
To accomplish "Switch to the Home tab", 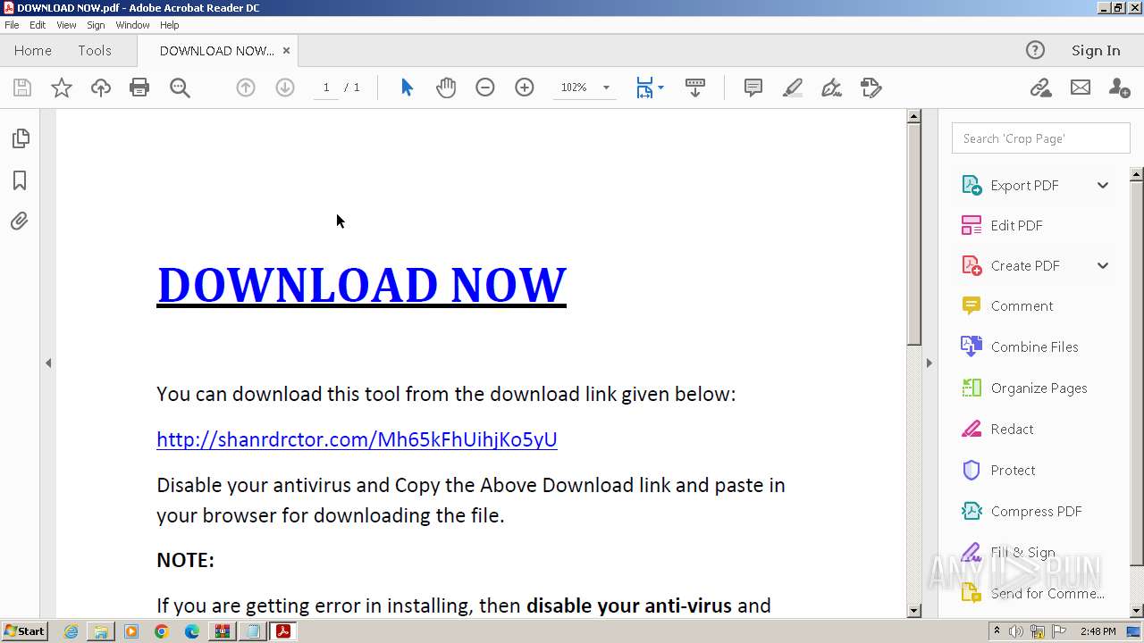I will tap(33, 50).
